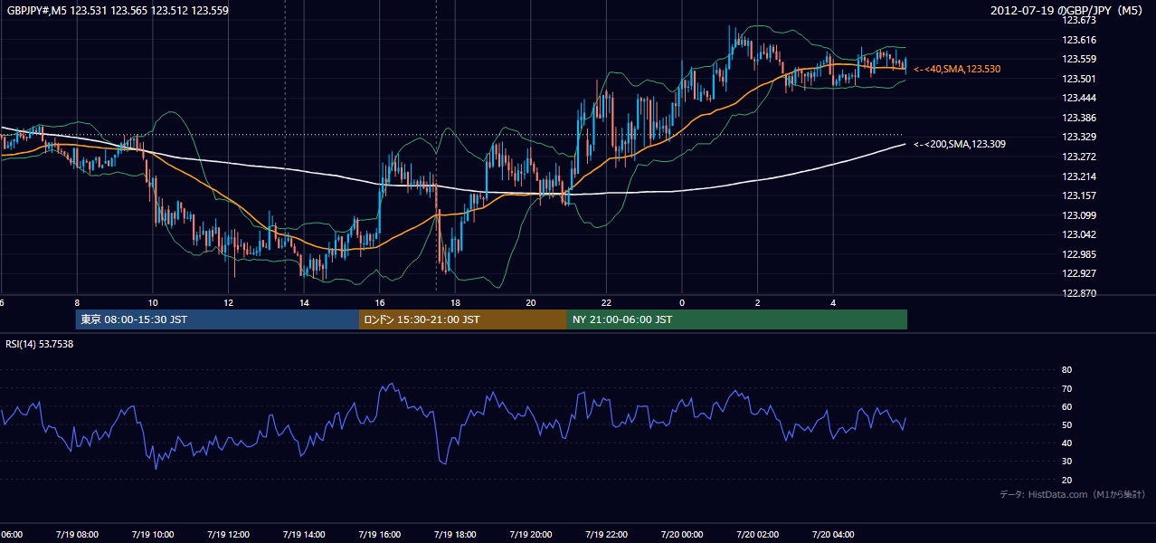
Task: Click time label 7/19 16:00
Action: pyautogui.click(x=379, y=535)
